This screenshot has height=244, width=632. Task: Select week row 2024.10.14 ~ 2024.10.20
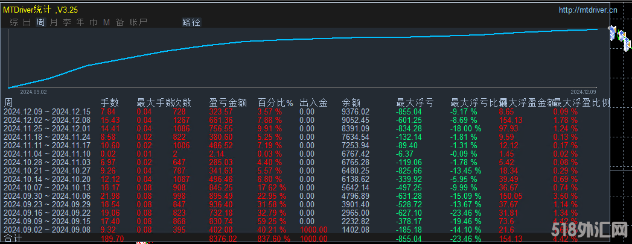click(x=306, y=180)
